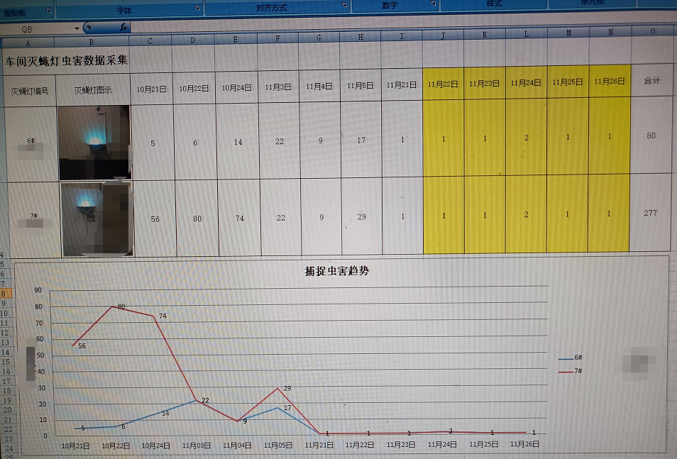
Task: Click the 7# fly lamp photo
Action: (x=97, y=219)
